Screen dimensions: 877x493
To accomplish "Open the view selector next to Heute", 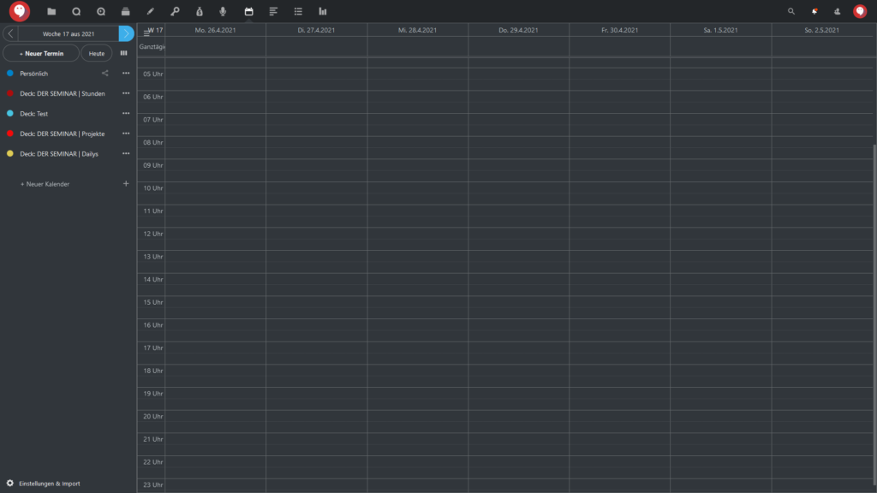I will coord(124,53).
